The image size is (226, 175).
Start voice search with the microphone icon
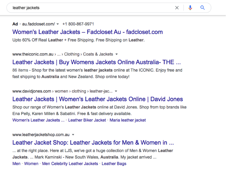pyautogui.click(x=190, y=8)
